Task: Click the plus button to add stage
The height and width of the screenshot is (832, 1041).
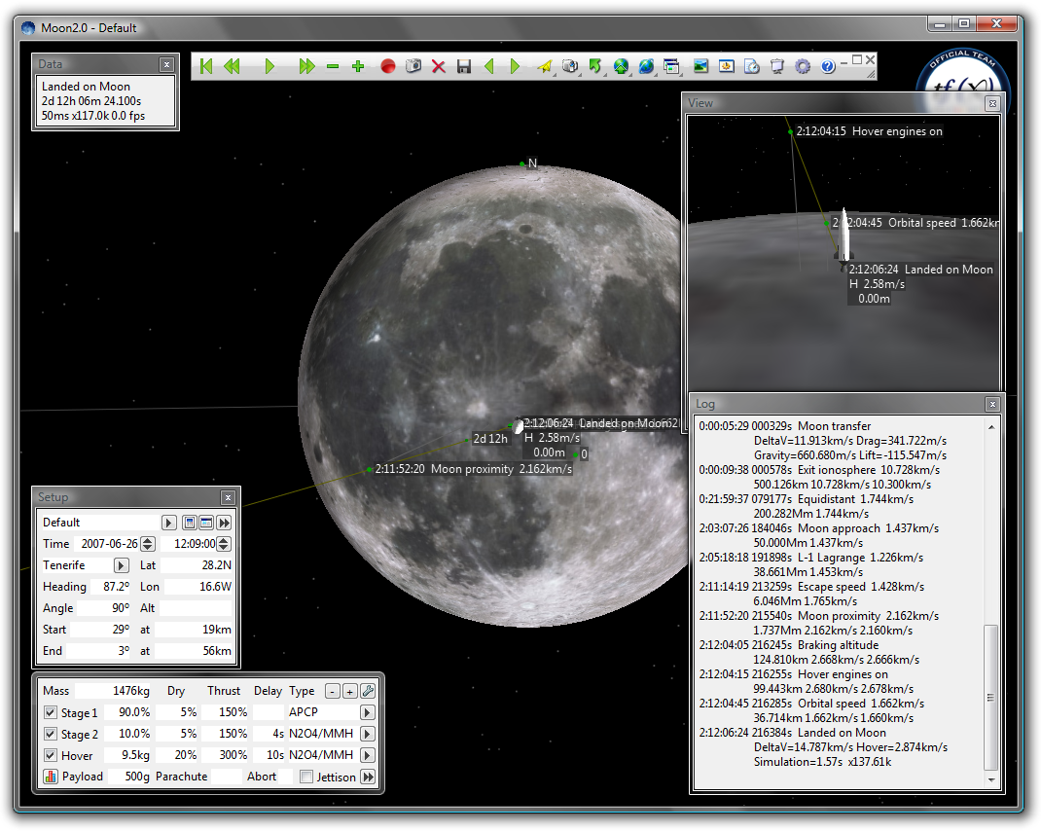Action: pyautogui.click(x=349, y=691)
